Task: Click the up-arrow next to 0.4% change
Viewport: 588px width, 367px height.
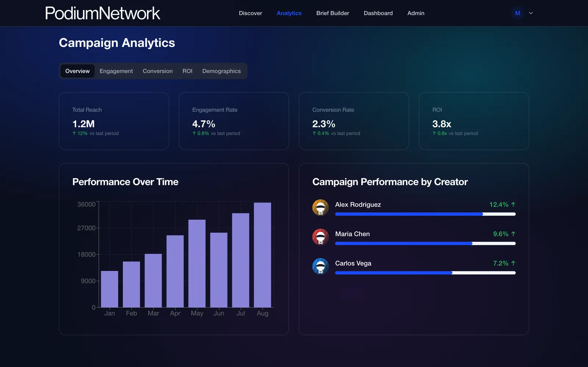Action: click(x=314, y=133)
